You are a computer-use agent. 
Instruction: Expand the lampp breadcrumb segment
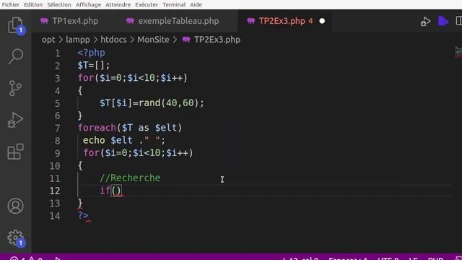tap(78, 40)
